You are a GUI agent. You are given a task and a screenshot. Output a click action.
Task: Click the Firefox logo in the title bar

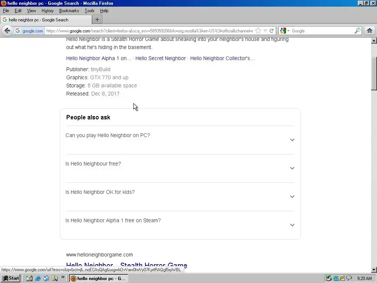(x=4, y=3)
